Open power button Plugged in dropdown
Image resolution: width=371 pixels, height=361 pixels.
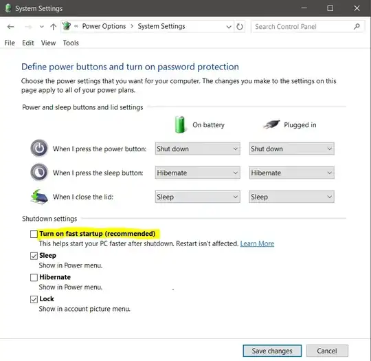coord(291,149)
